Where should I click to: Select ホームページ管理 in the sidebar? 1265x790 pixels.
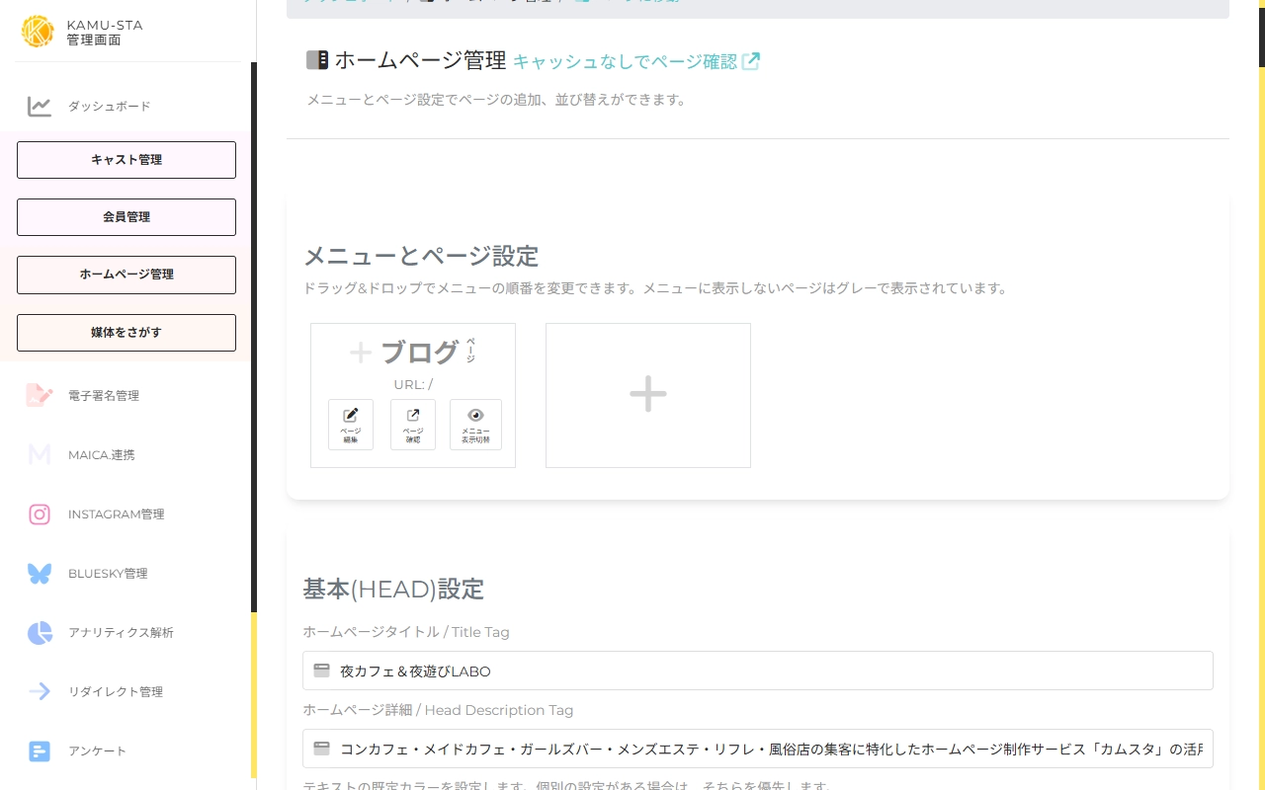tap(126, 275)
